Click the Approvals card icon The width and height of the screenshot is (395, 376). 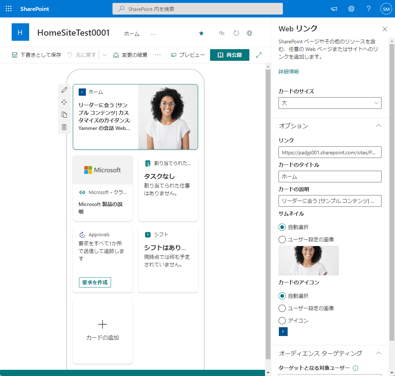point(82,235)
